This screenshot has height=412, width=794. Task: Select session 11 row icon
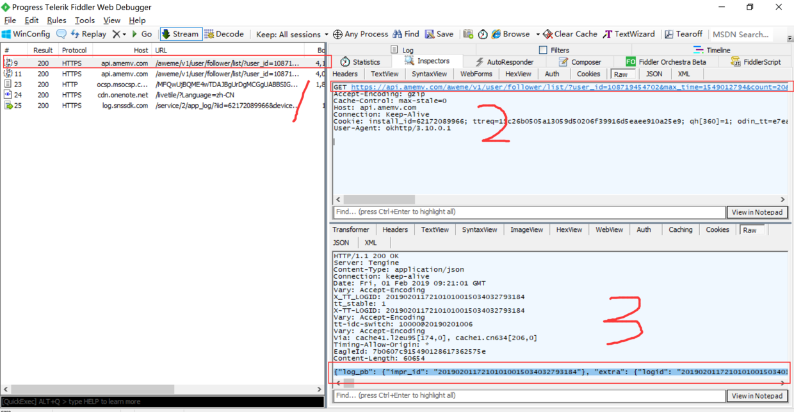pos(8,74)
